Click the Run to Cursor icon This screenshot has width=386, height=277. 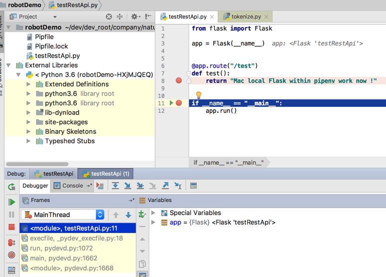click(x=178, y=186)
